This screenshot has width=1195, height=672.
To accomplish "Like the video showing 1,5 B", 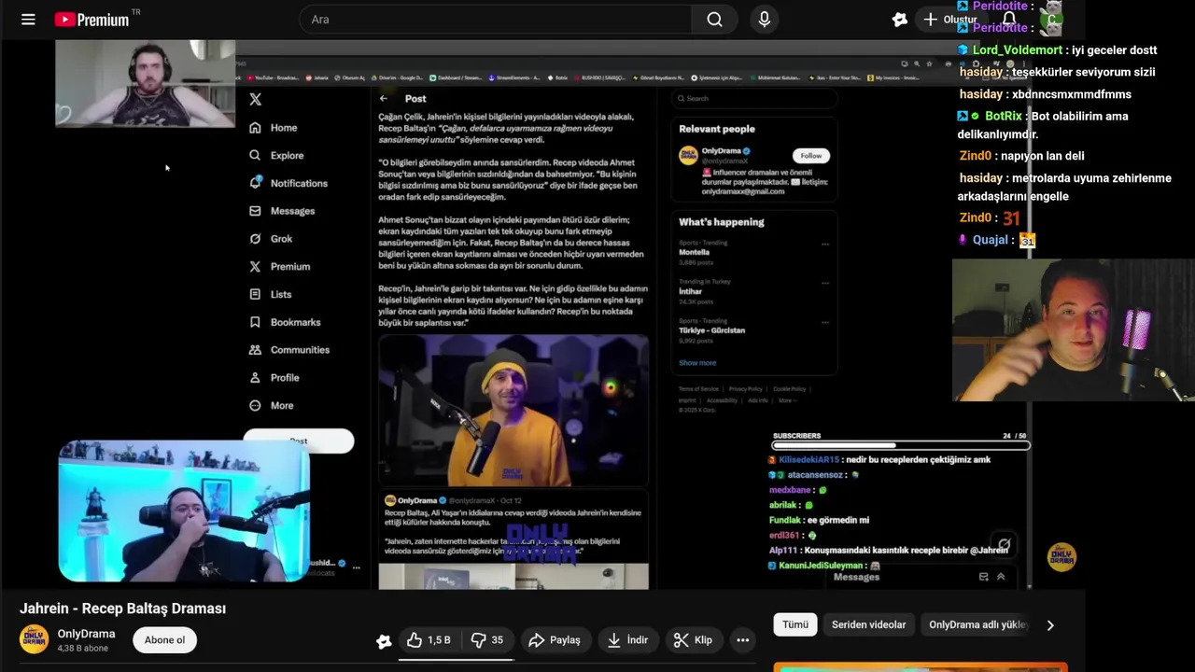I will tap(429, 640).
